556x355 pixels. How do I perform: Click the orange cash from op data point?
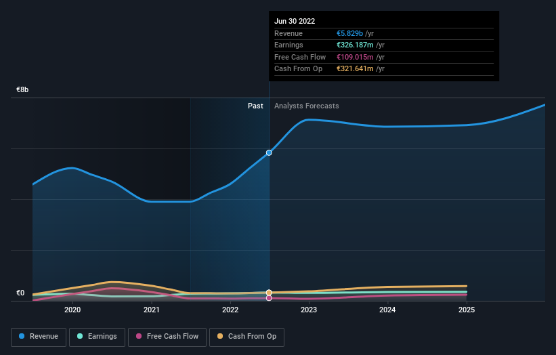(269, 293)
